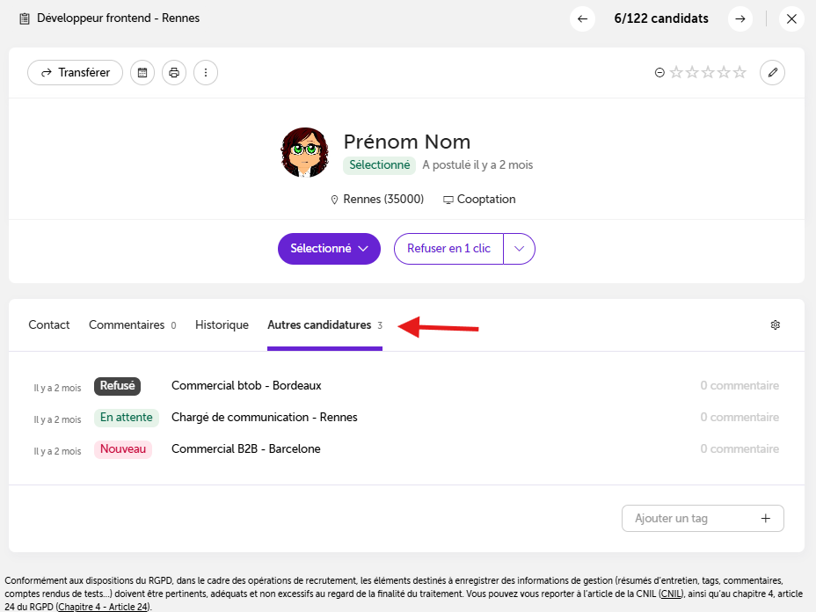Close the candidate panel
The height and width of the screenshot is (612, 816).
791,19
